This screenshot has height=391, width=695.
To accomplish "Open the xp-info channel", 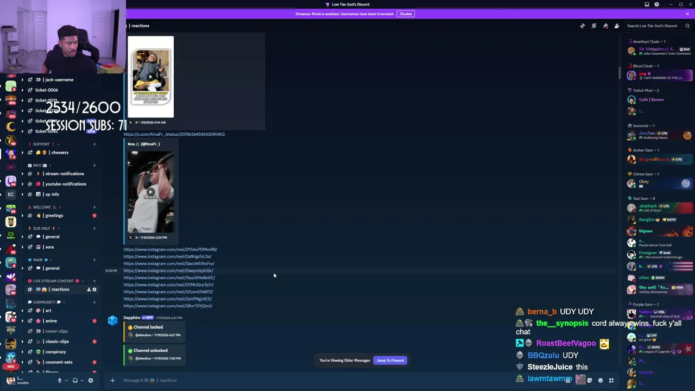I will (61, 194).
